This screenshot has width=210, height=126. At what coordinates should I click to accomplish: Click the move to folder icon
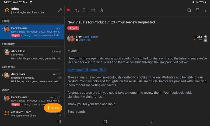click(85, 10)
